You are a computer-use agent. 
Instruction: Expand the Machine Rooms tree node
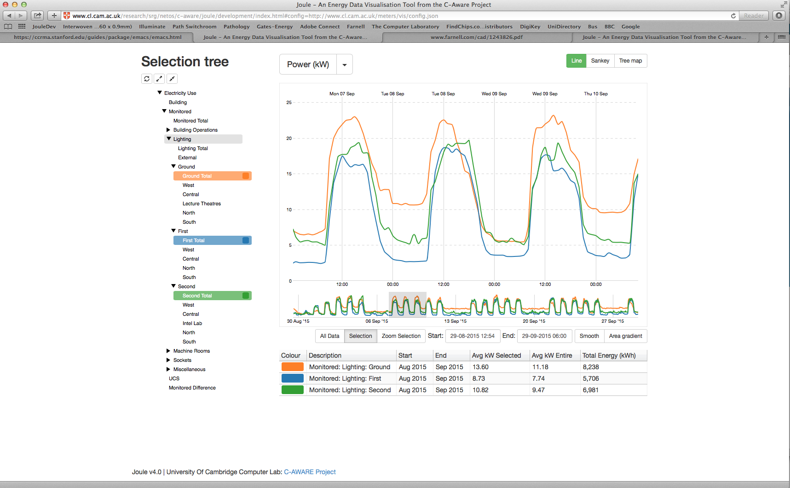pos(168,351)
